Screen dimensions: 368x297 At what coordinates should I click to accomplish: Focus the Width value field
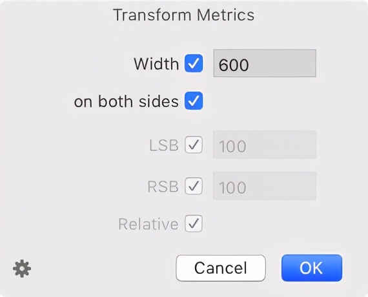tap(265, 63)
